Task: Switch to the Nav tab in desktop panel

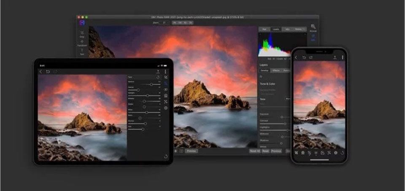Action: 265,29
